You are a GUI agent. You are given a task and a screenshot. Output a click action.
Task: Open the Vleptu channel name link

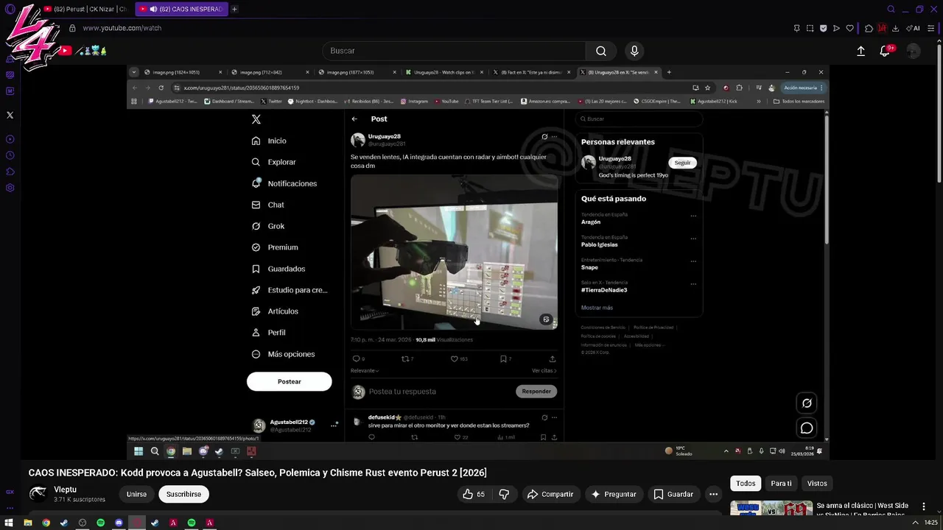click(x=65, y=490)
